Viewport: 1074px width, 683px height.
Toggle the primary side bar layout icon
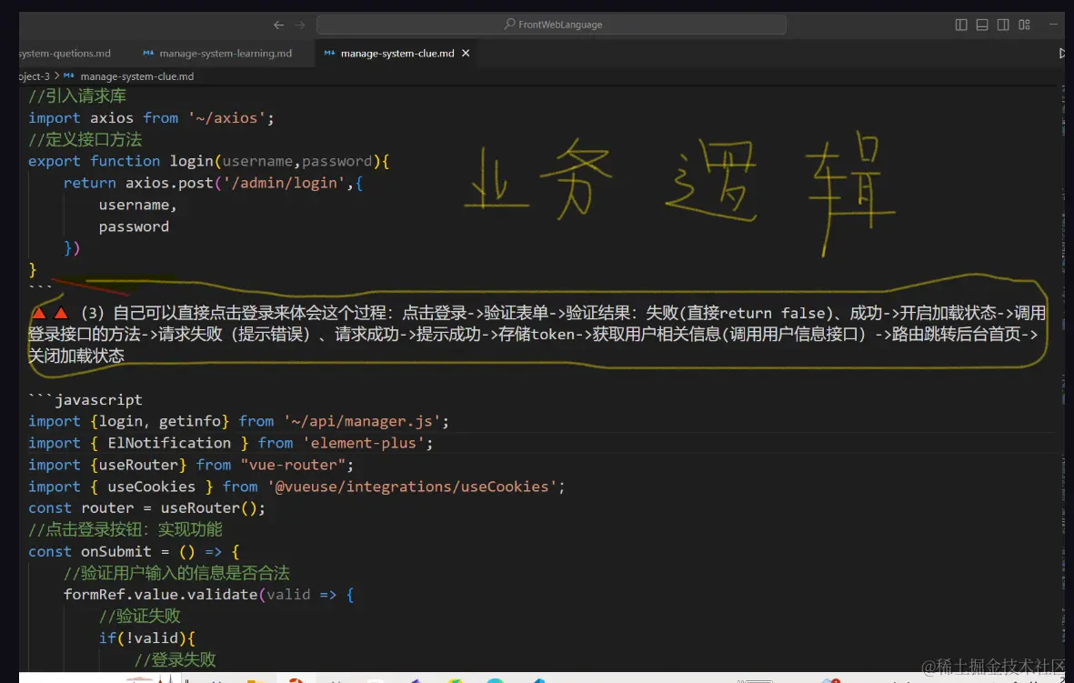pos(961,25)
